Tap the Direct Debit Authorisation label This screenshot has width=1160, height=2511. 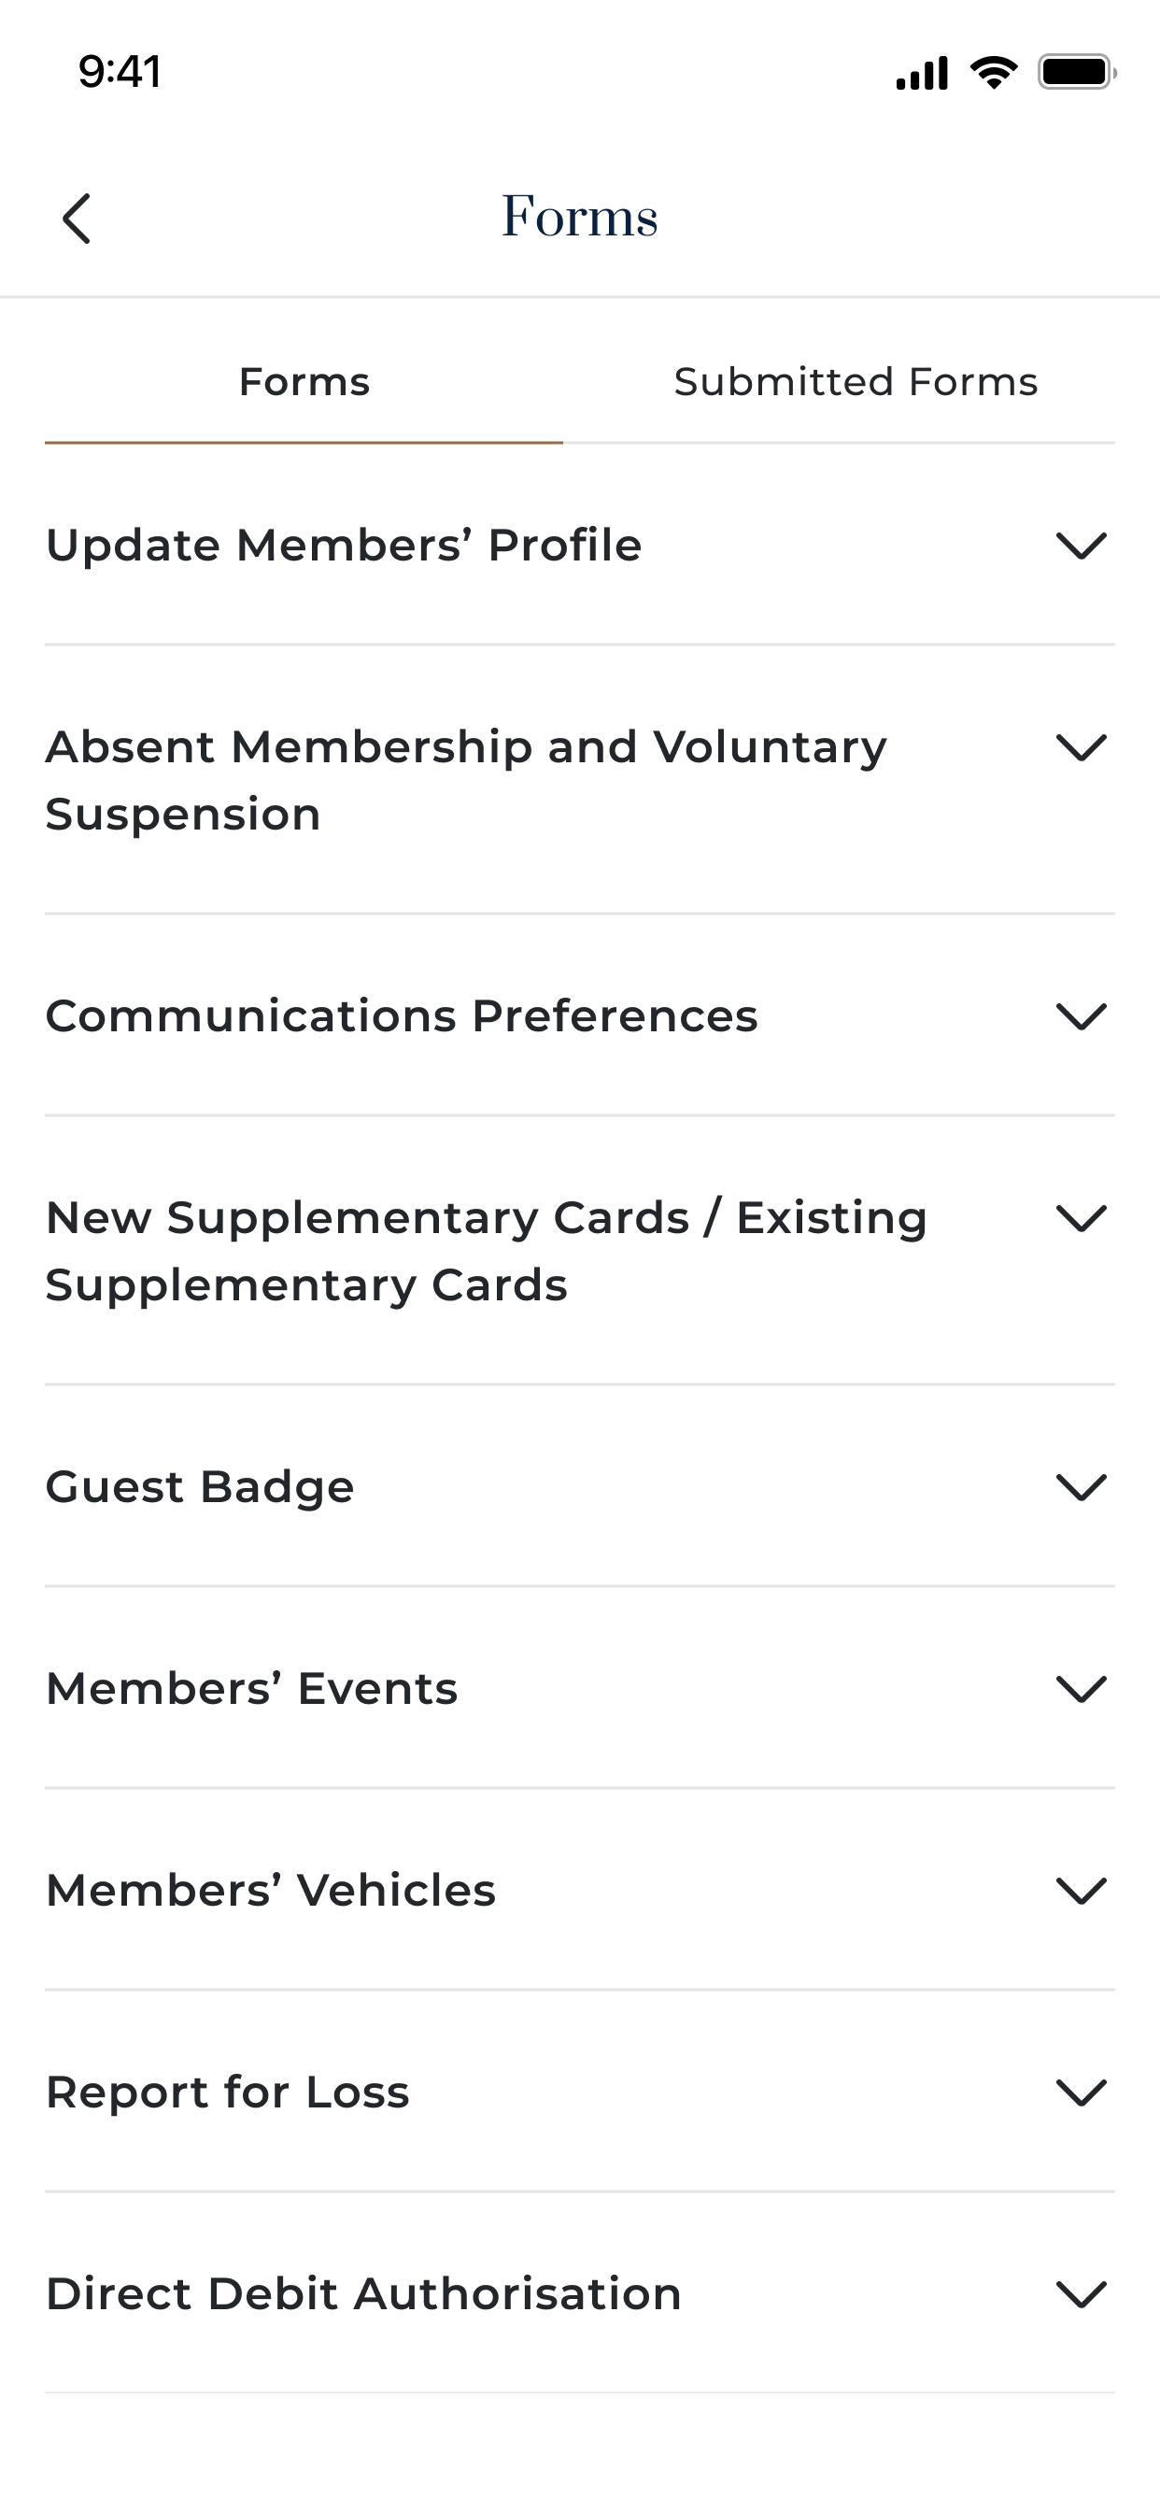pos(362,2294)
